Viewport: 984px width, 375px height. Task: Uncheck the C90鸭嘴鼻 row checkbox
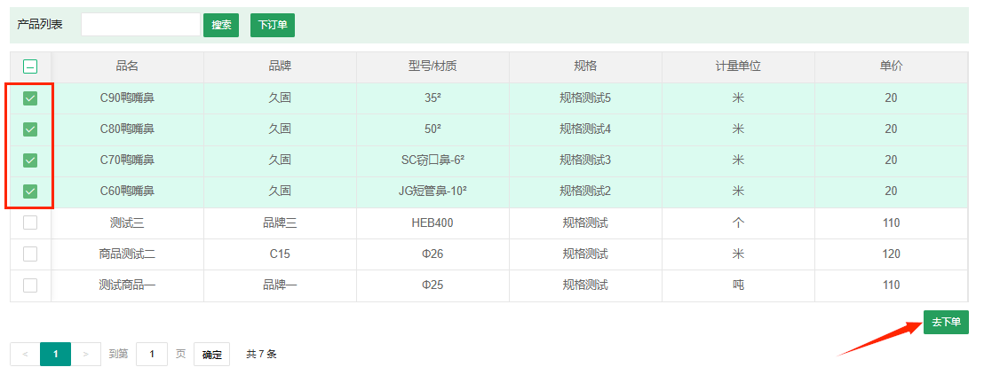tap(30, 98)
